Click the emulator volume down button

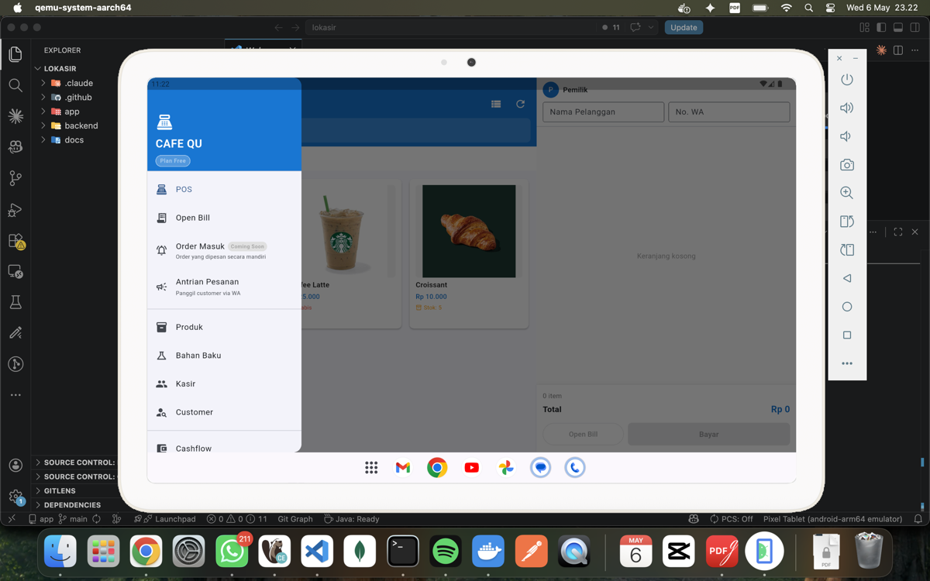click(847, 136)
